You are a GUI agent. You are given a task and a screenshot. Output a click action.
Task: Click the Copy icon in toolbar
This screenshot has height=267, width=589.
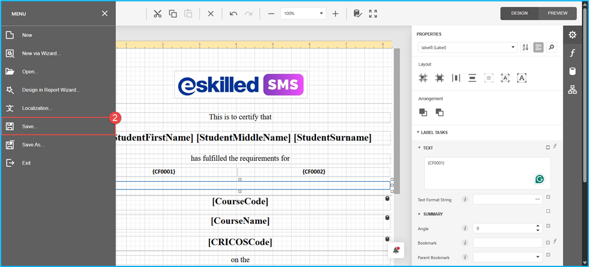click(173, 14)
